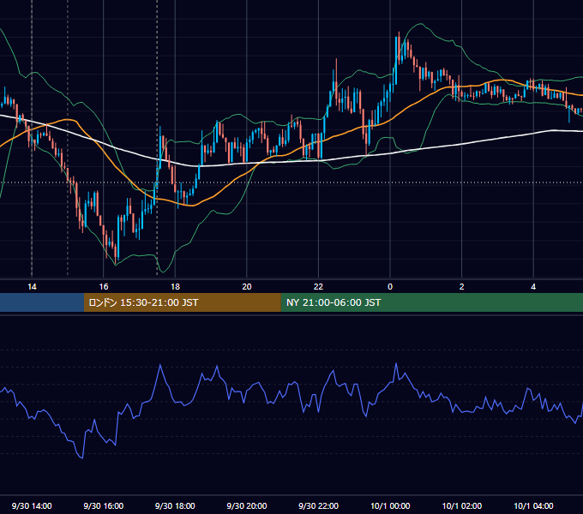Click the 9/30 22:00 date label
Image resolution: width=583 pixels, height=514 pixels.
click(x=319, y=505)
